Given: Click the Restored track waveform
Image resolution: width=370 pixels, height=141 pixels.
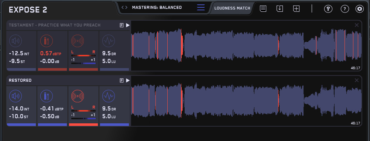Looking at the screenshot, I should (x=246, y=101).
